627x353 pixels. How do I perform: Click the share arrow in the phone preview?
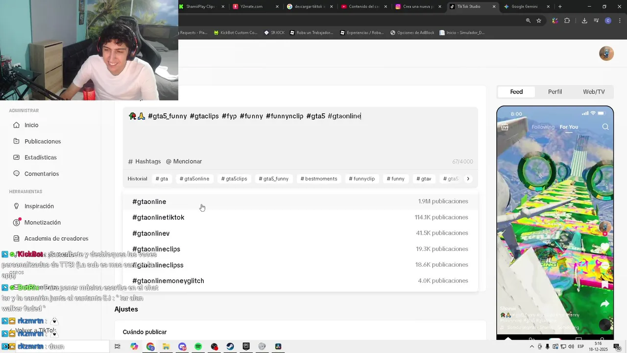click(x=605, y=304)
